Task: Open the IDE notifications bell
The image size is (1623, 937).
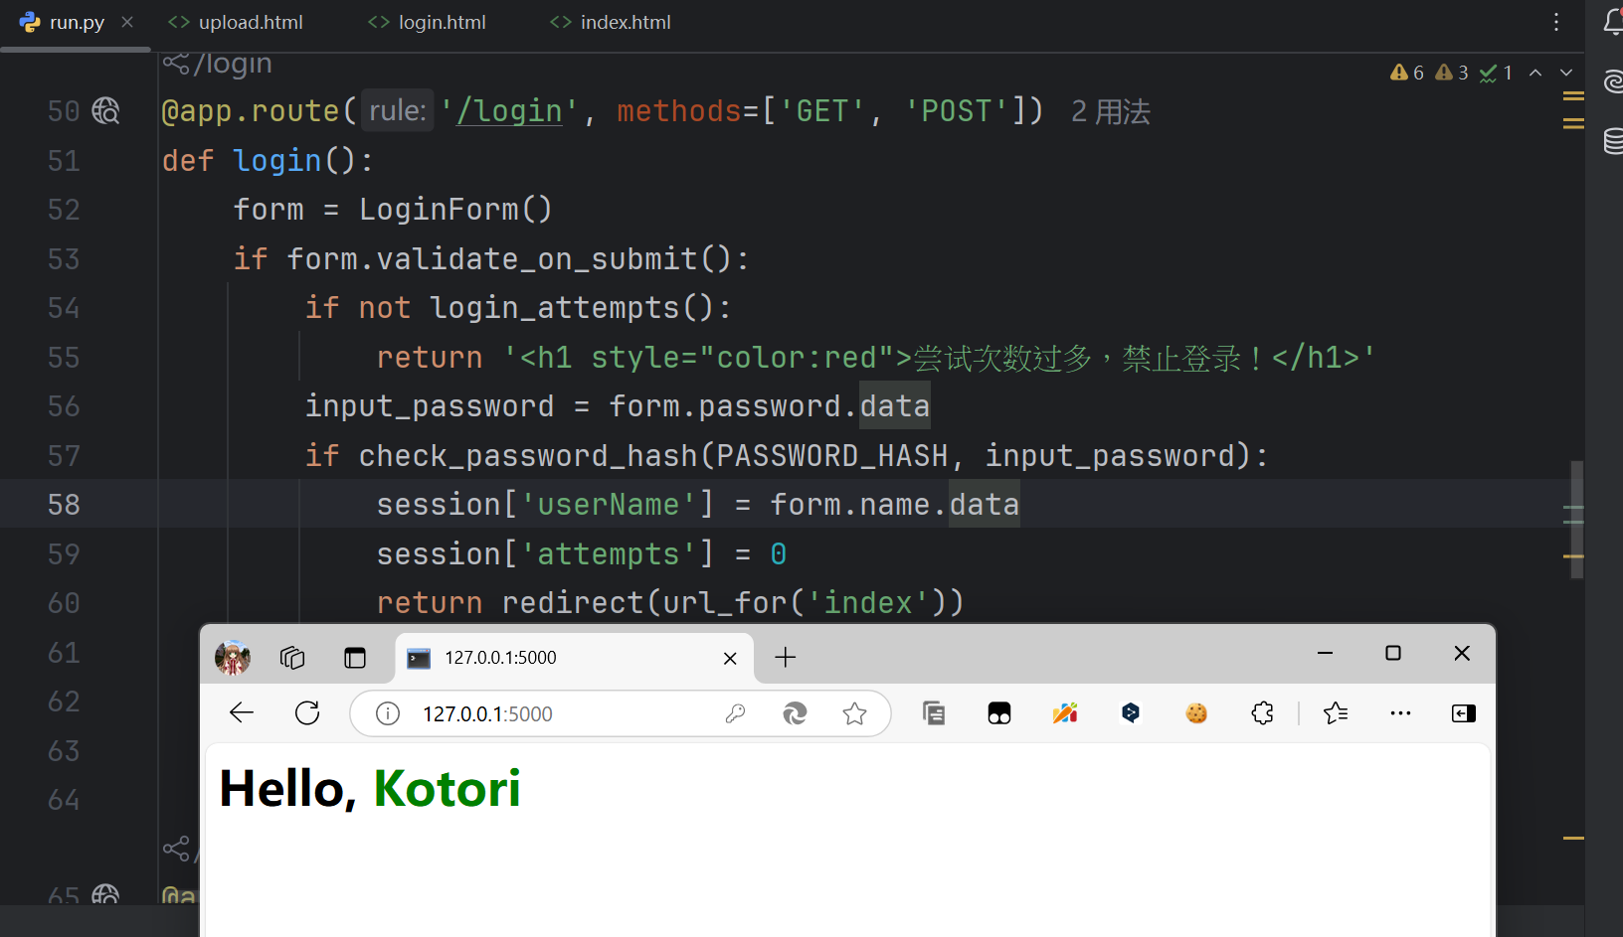Action: pos(1613,22)
